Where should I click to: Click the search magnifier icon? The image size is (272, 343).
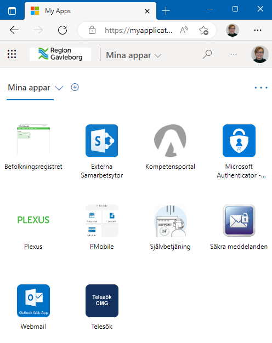coord(207,54)
